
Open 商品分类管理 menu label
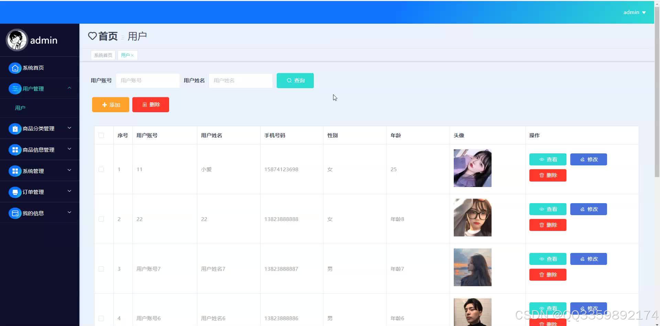point(38,129)
